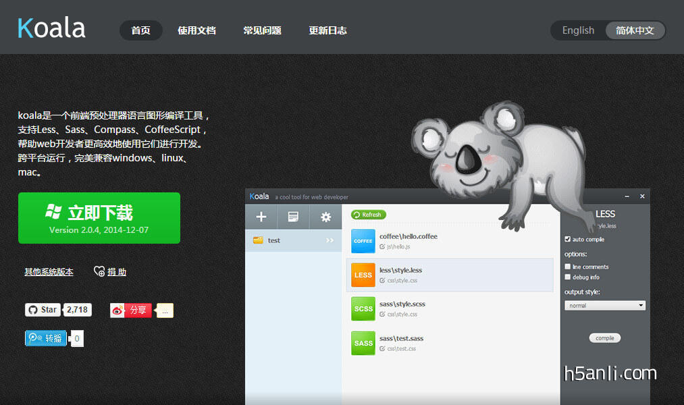Edit output path icon for sass\style.scss
Screen dimensions: 684x405
(x=382, y=315)
